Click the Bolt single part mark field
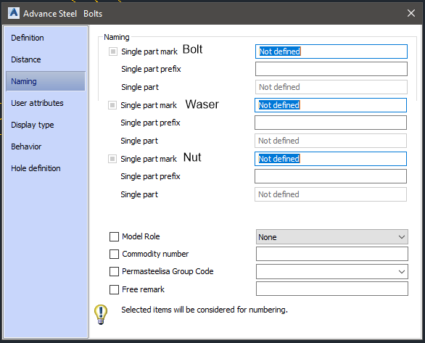 331,51
